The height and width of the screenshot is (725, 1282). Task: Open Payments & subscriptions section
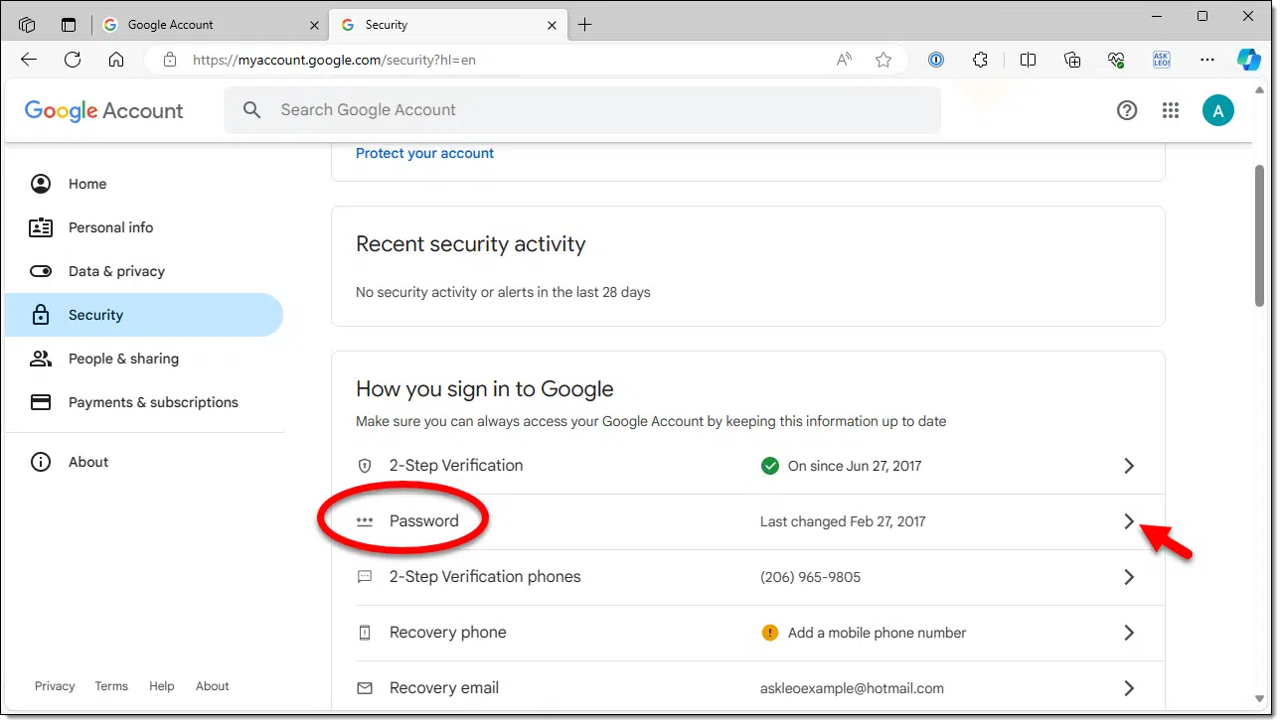(144, 402)
